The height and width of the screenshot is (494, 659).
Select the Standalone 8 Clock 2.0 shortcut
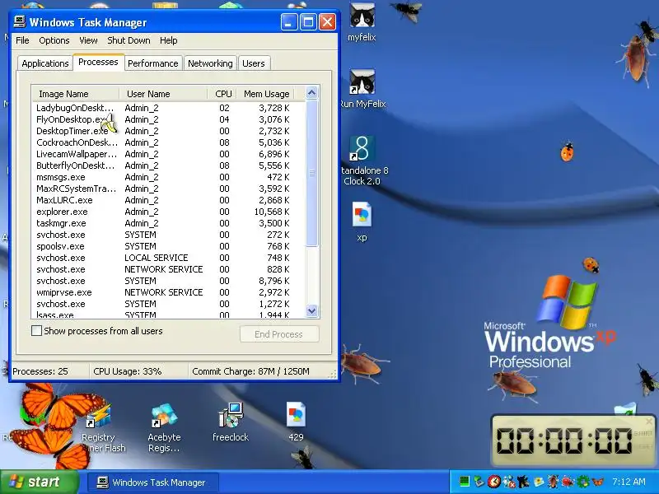click(x=362, y=161)
